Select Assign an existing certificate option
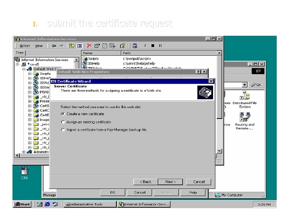290x217 pixels. tap(63, 122)
